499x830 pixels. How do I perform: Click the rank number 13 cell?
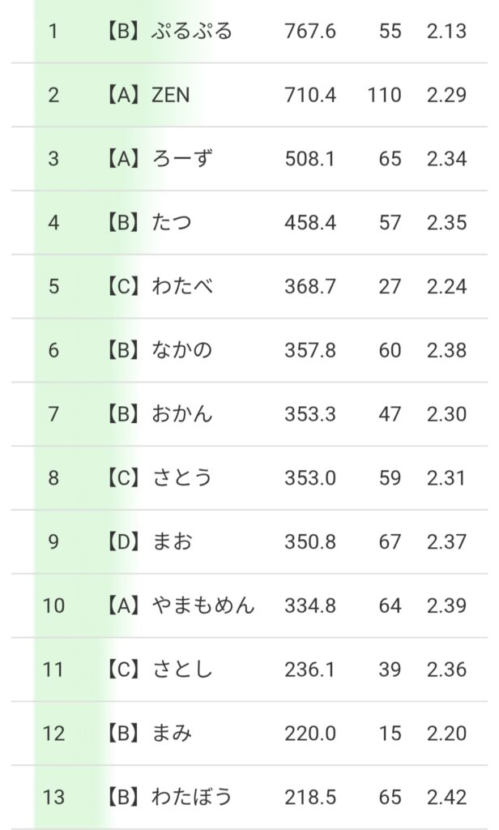(x=53, y=797)
